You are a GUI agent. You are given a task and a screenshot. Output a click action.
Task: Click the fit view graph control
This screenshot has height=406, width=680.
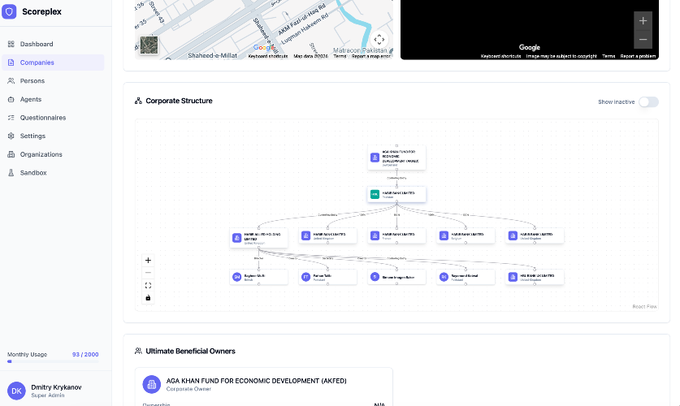(148, 285)
